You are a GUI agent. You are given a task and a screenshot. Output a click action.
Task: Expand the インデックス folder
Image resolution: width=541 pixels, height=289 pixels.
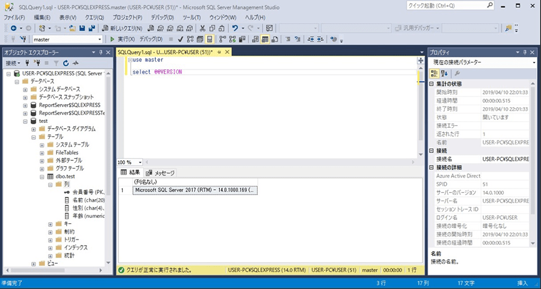click(50, 248)
